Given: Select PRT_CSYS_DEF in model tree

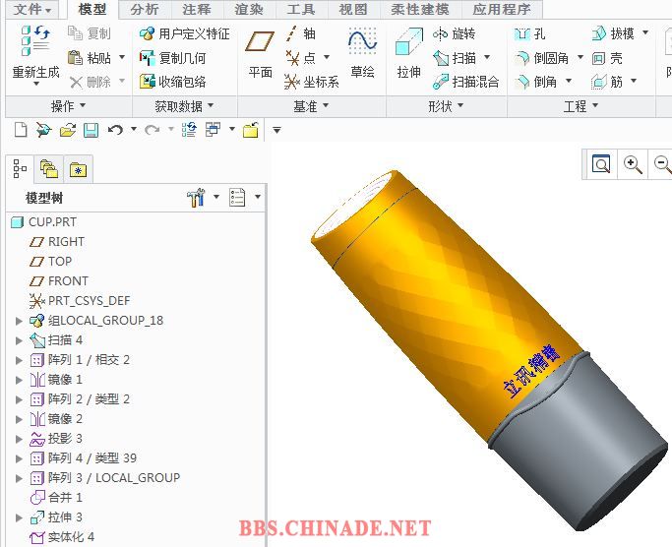Looking at the screenshot, I should tap(80, 300).
